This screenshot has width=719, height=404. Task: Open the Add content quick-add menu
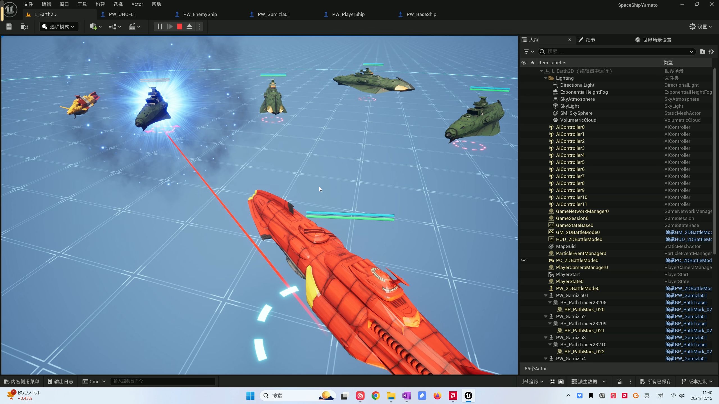pos(95,27)
